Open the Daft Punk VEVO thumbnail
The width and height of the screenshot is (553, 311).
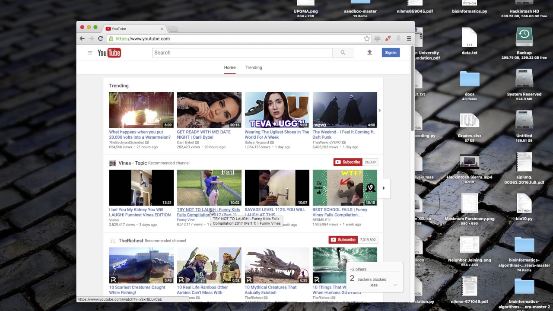[x=345, y=110]
